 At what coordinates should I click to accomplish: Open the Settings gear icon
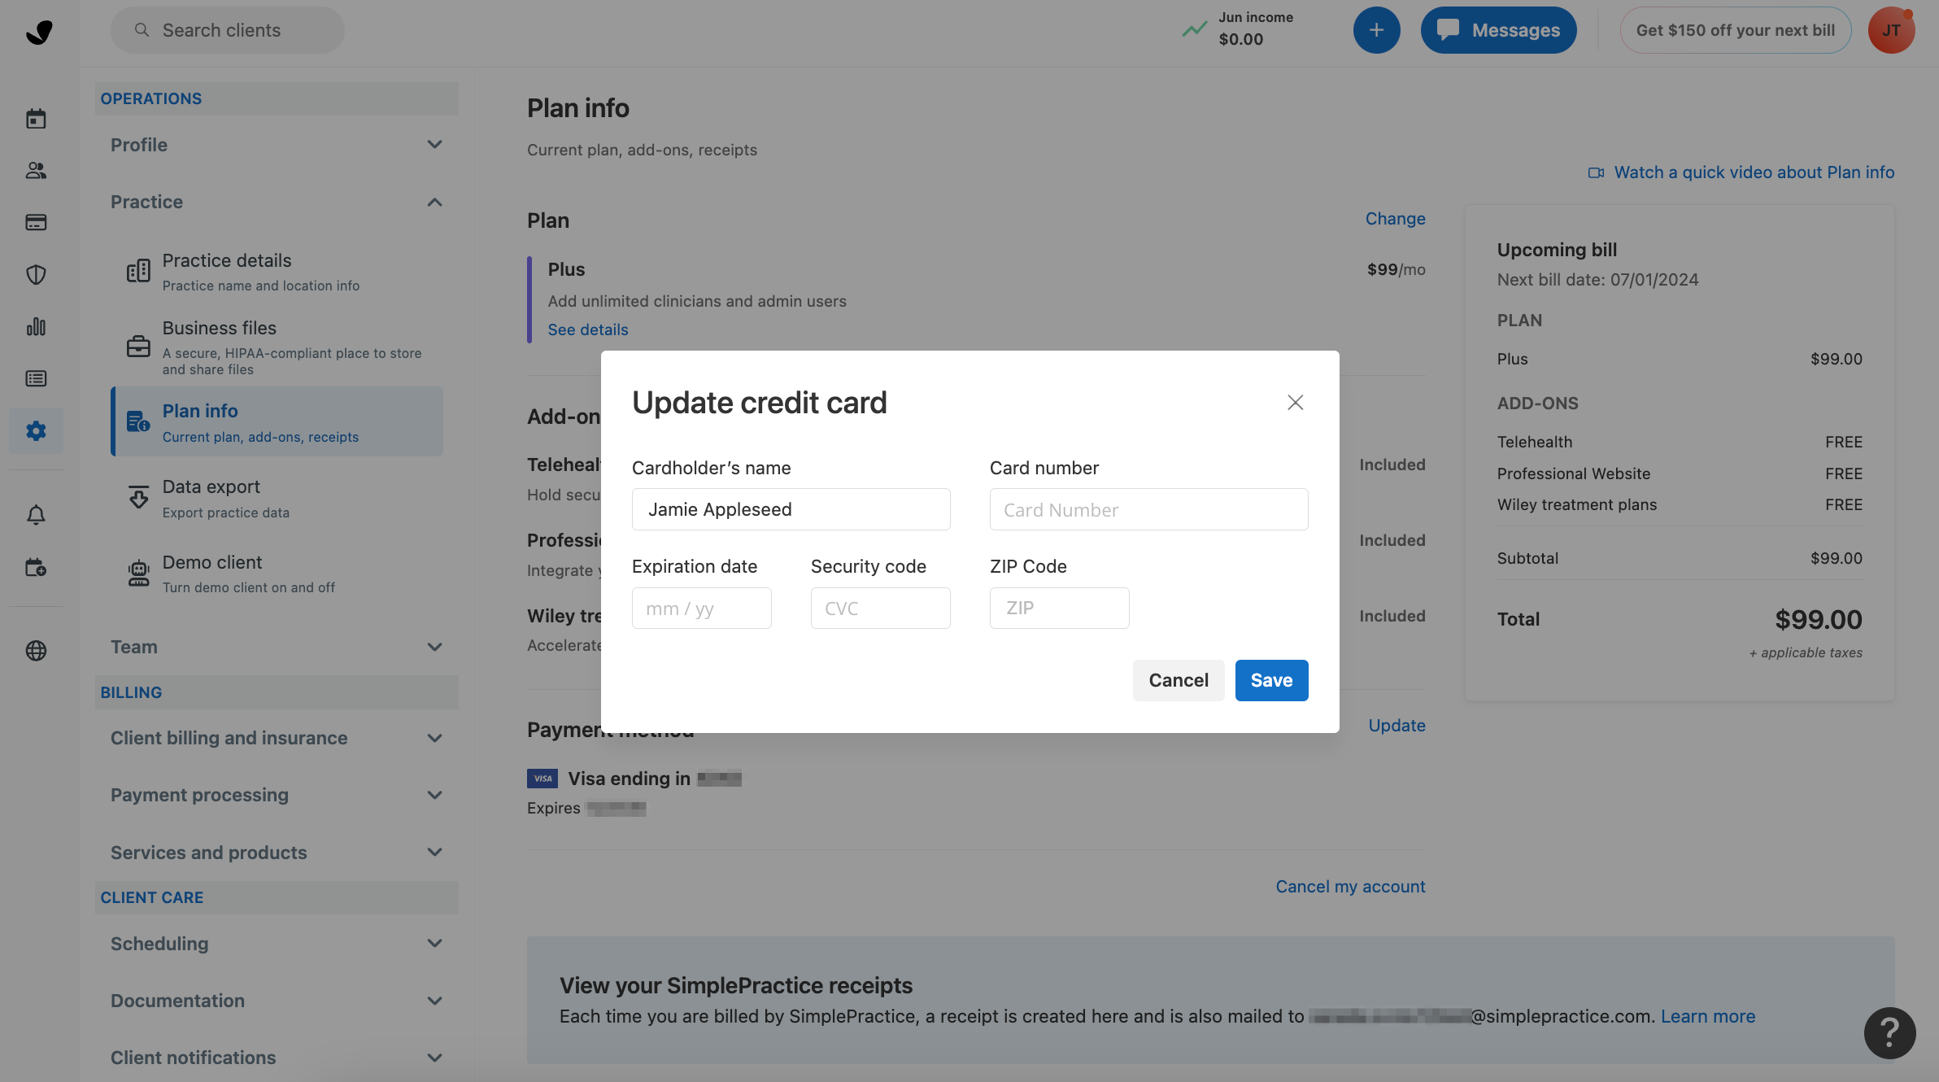(36, 430)
